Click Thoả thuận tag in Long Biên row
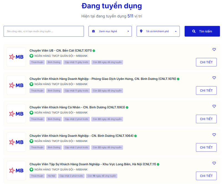The height and width of the screenshot is (184, 222). pos(37,176)
